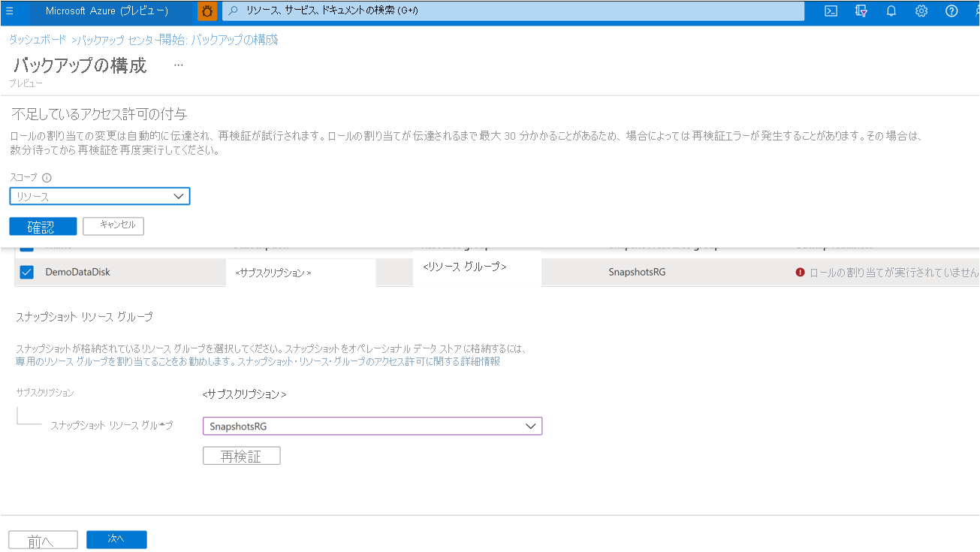This screenshot has height=552, width=980.
Task: Click the ロールの割り当てが実行されていません status text
Action: click(x=894, y=272)
